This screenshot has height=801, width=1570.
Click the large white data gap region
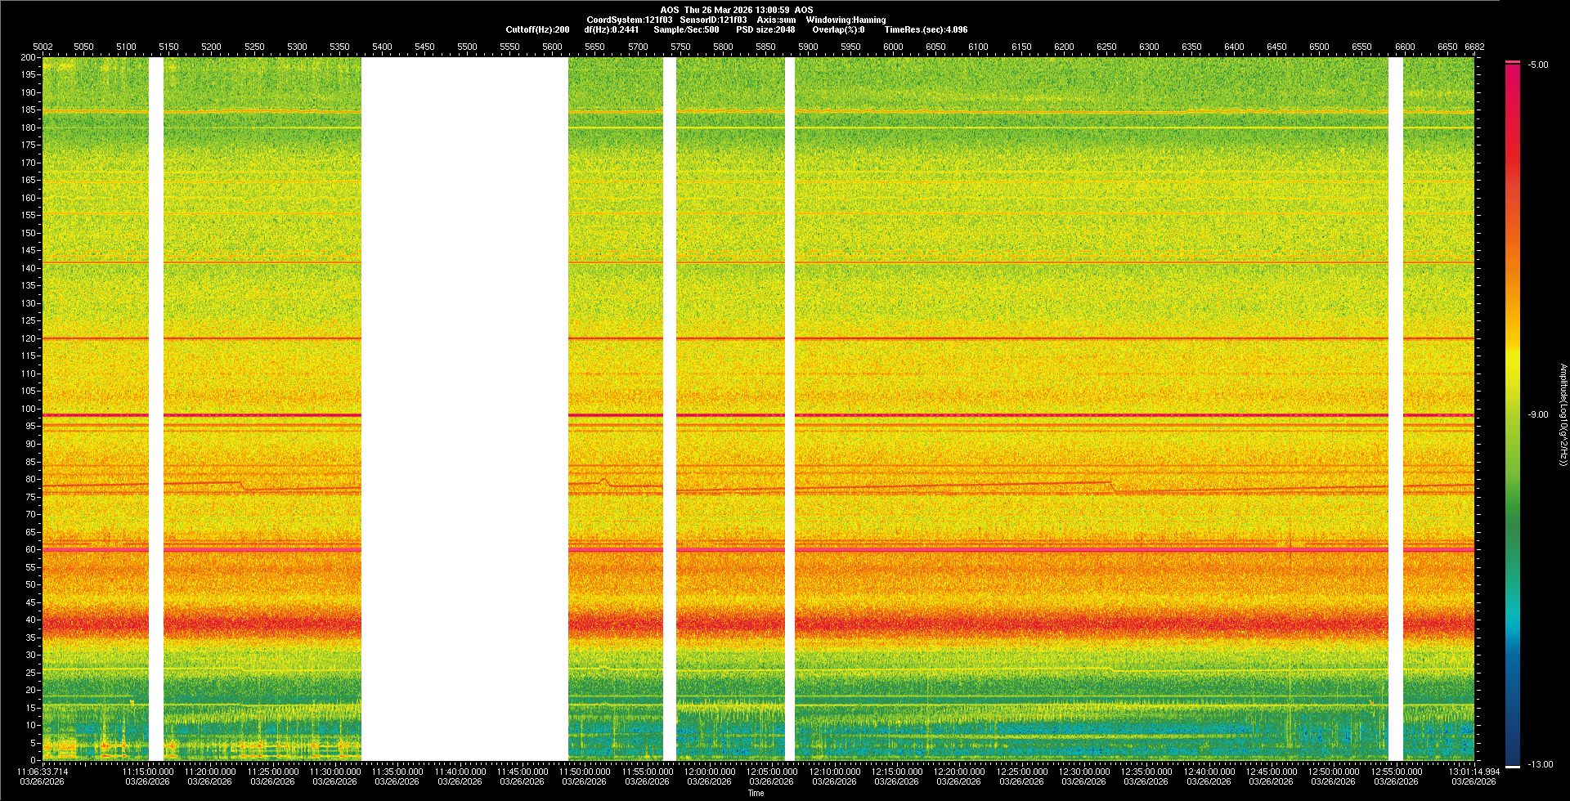tap(464, 409)
